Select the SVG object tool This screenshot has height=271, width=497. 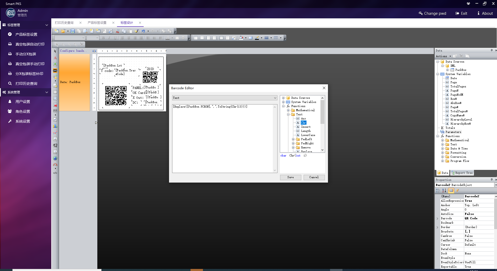pos(55,71)
